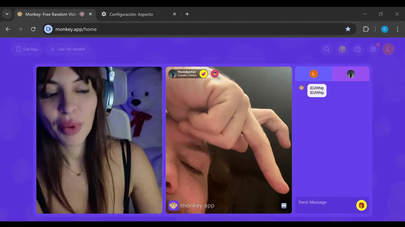
Task: Click the recording indicator on Monkey tab
Action: point(82,14)
